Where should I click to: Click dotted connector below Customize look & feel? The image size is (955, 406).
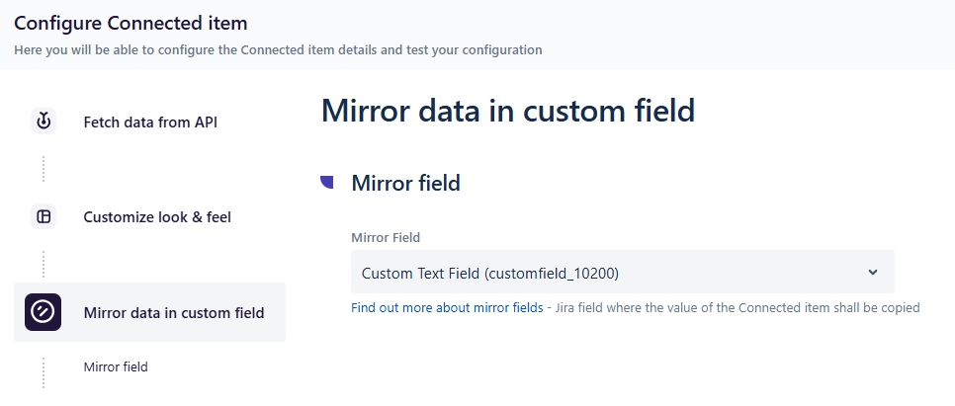(x=43, y=264)
